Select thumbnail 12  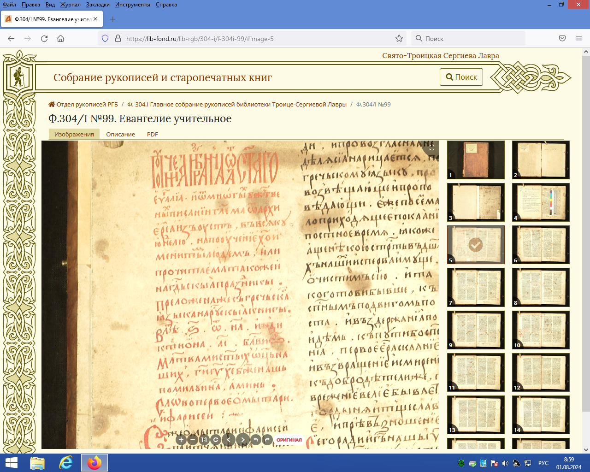(x=541, y=372)
